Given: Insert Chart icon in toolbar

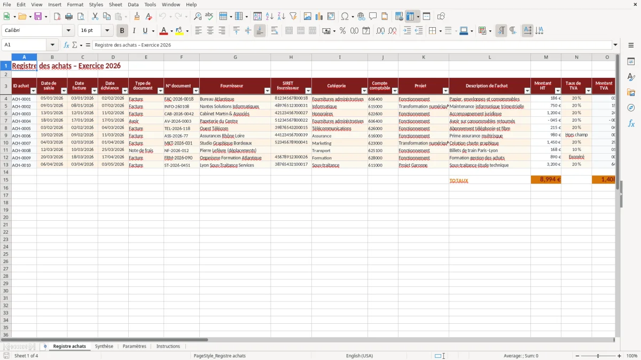Looking at the screenshot, I should pyautogui.click(x=319, y=17).
